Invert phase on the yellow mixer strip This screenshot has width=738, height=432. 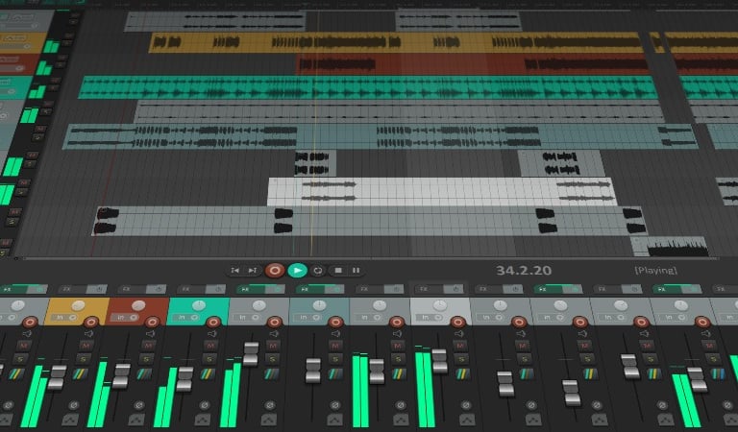click(x=73, y=405)
